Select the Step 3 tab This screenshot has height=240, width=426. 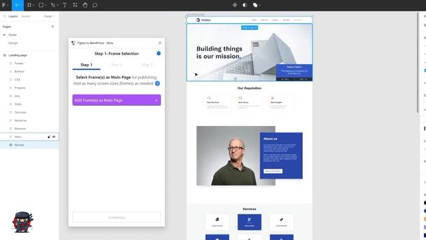tap(146, 65)
